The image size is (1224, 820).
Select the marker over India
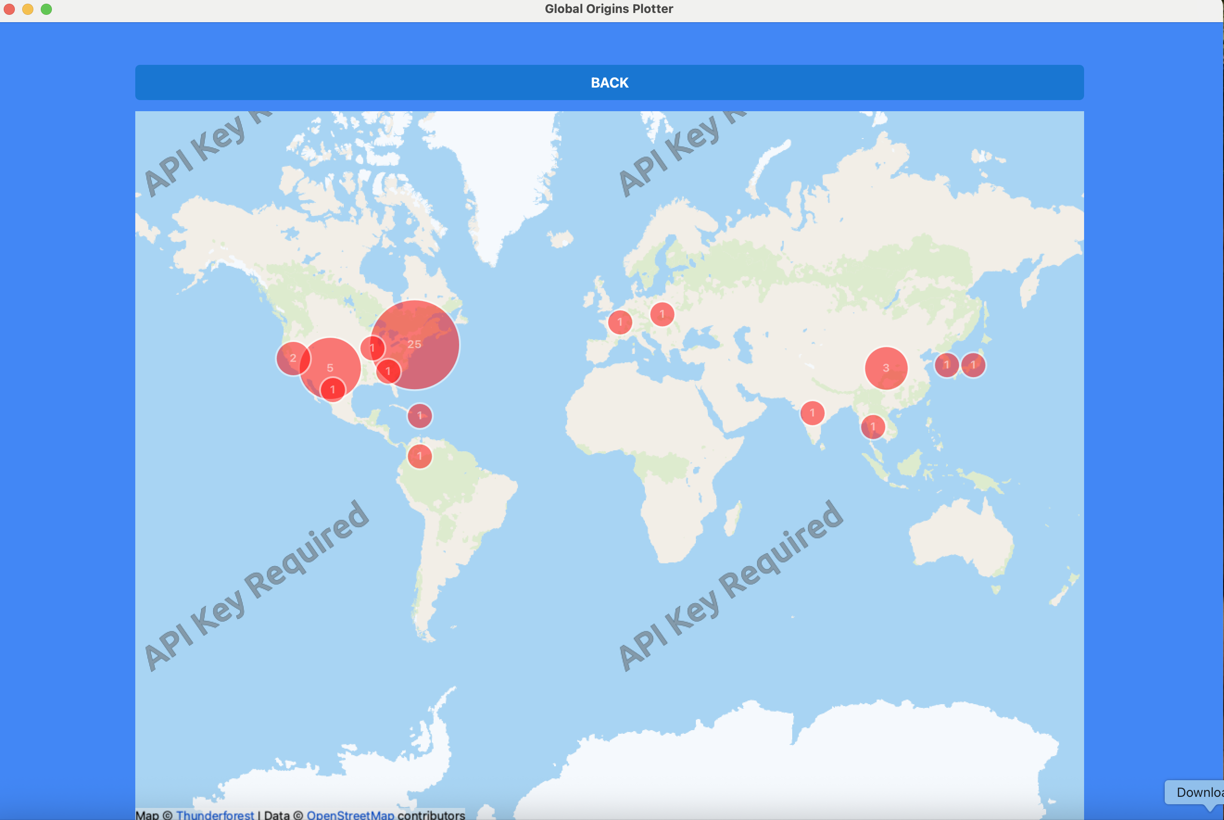tap(812, 413)
